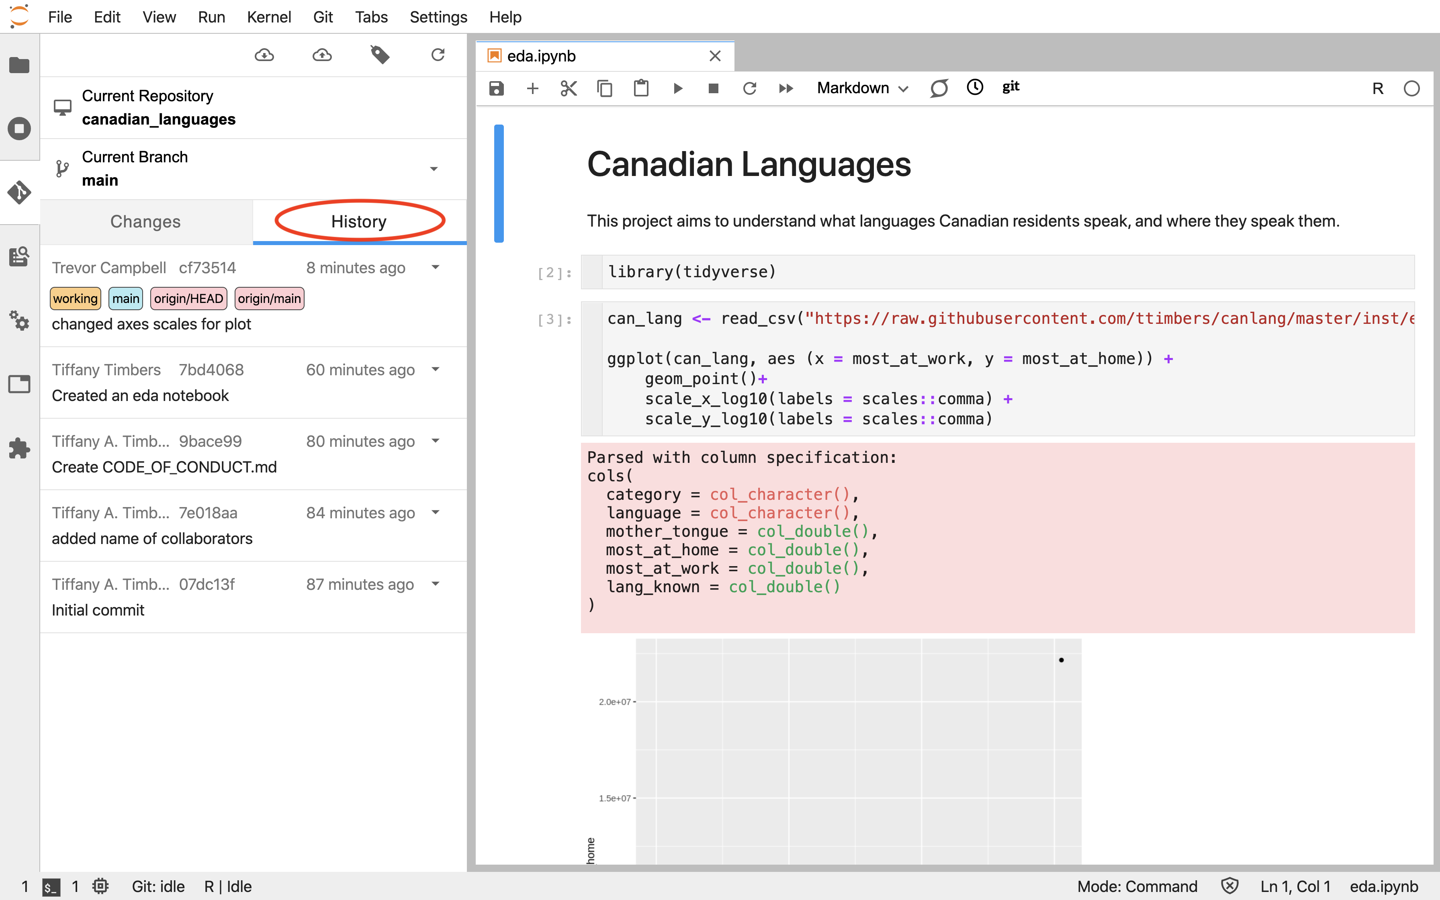Save the notebook

[x=496, y=89]
